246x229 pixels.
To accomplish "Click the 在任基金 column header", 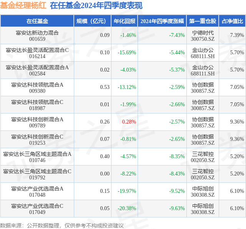I will 37,21.
